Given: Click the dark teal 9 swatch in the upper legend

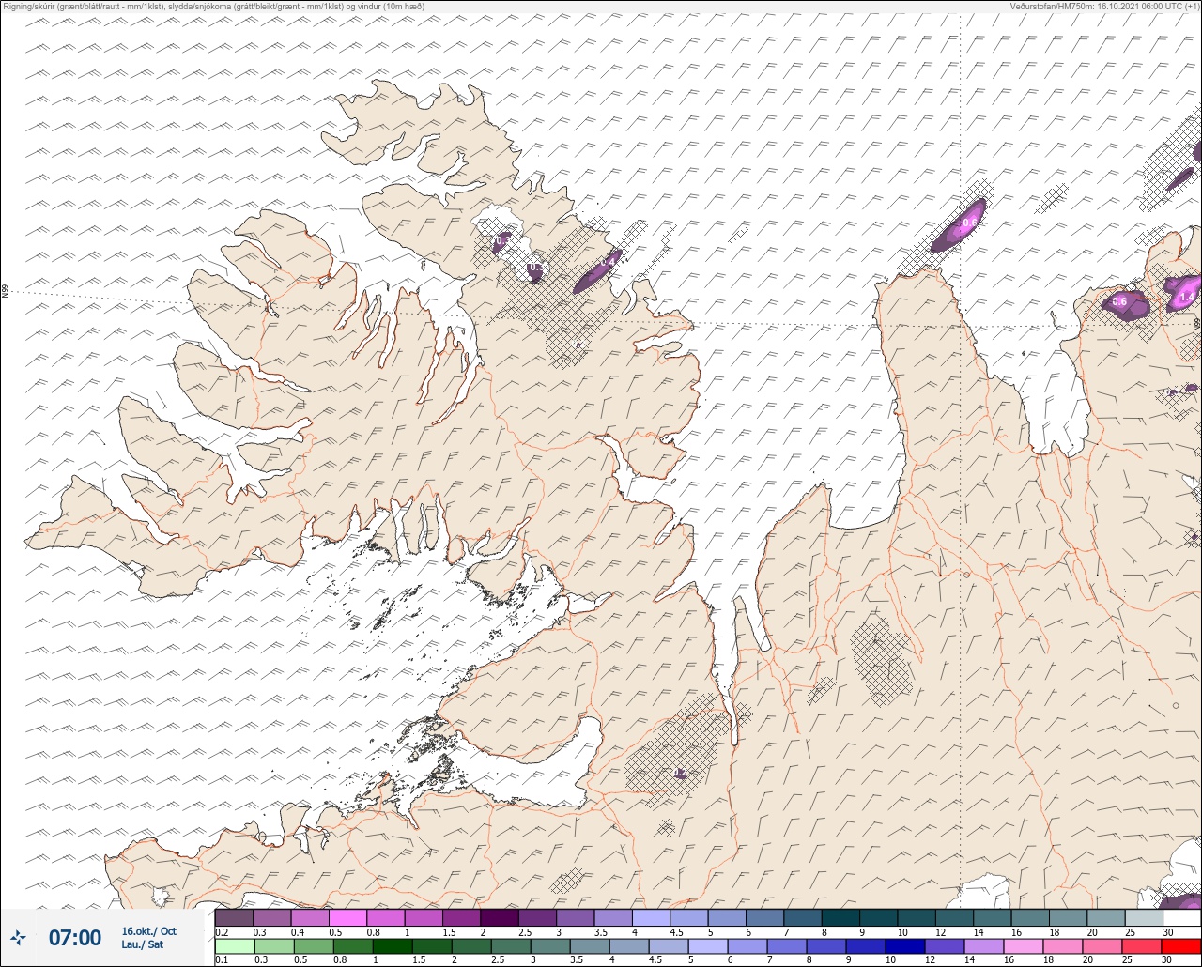Looking at the screenshot, I should tap(878, 917).
